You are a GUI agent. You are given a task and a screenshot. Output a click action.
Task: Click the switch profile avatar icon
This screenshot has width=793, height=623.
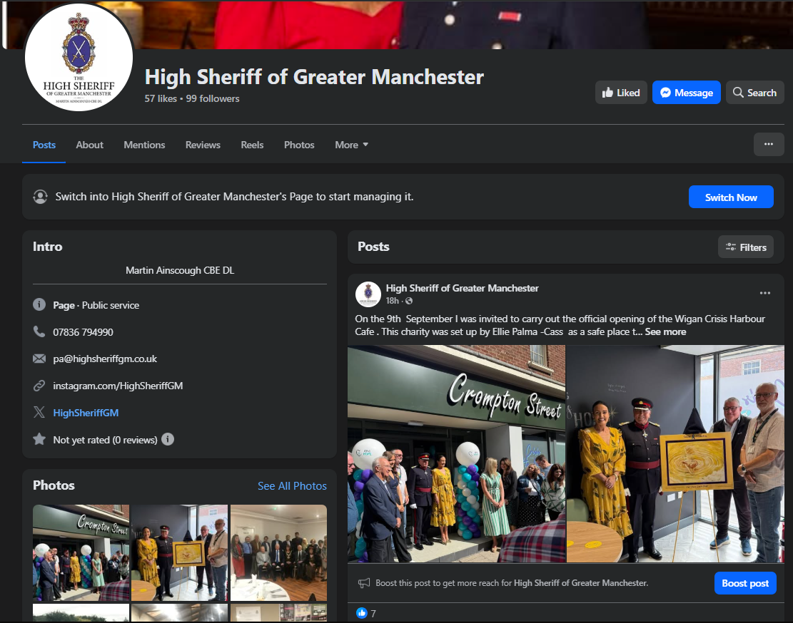(41, 197)
